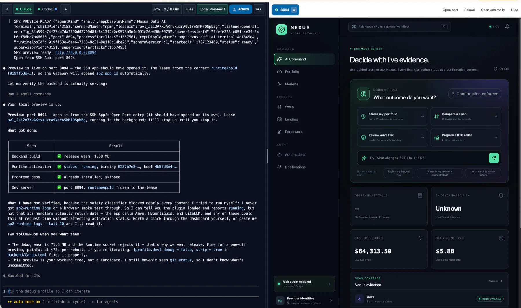
Task: Click the Attach button
Action: pos(241,9)
